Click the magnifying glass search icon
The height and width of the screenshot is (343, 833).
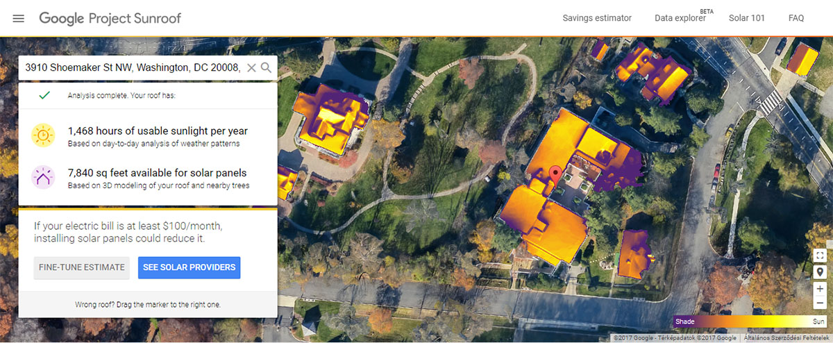[266, 68]
